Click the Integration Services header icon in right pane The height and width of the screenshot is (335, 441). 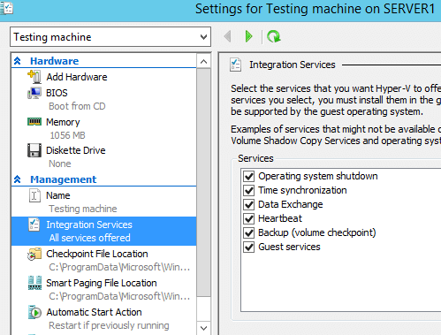(235, 65)
